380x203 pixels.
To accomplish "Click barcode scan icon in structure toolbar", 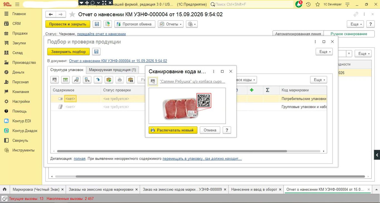I will (55, 80).
